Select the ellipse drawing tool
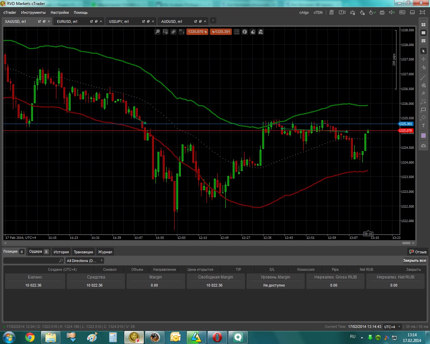Viewport: 430px width, 344px height. (x=423, y=118)
